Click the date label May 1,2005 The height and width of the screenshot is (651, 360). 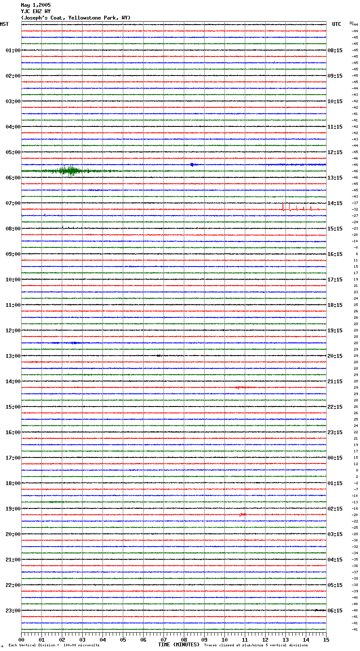pos(36,5)
